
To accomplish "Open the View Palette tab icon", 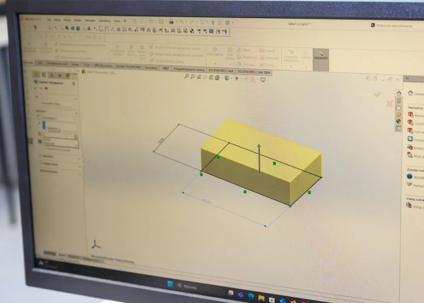I will coord(399,114).
